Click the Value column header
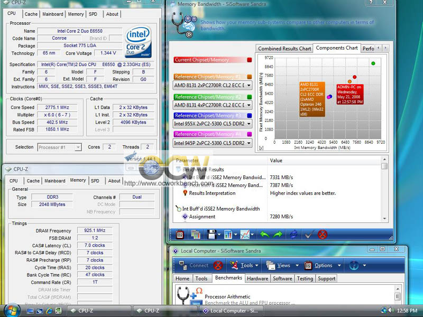This screenshot has width=423, height=317. tap(325, 161)
